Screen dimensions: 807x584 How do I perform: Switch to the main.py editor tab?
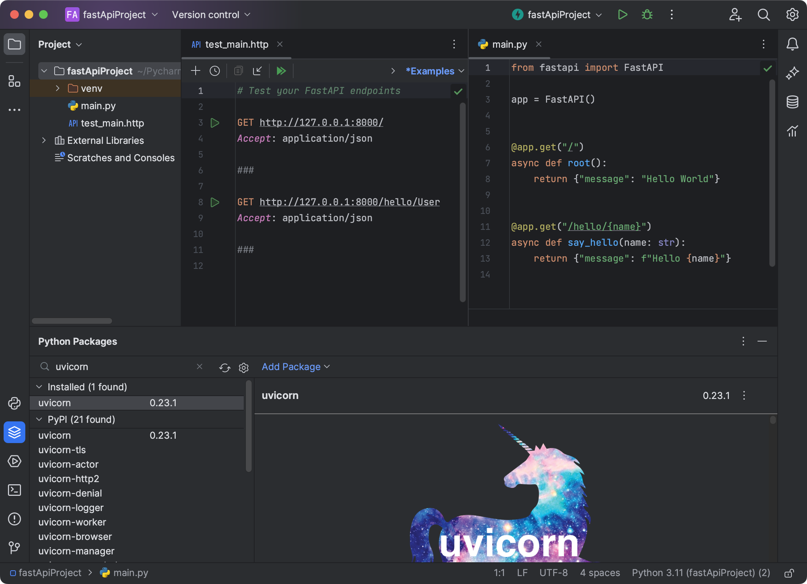tap(510, 44)
